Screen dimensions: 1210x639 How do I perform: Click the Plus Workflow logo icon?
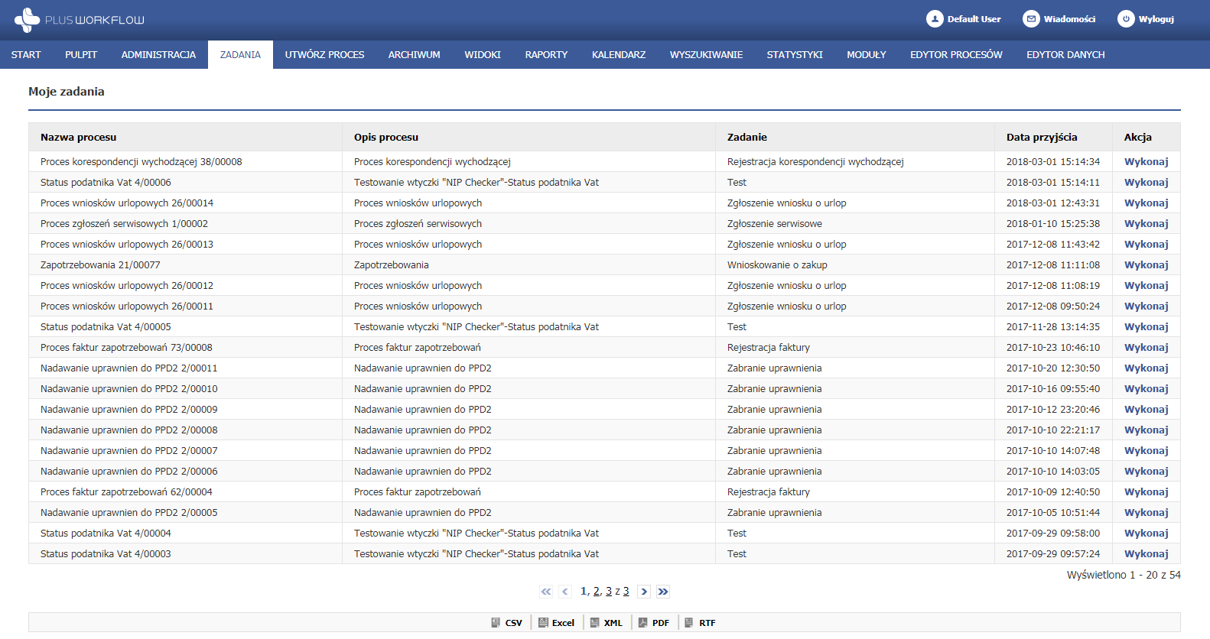click(27, 20)
